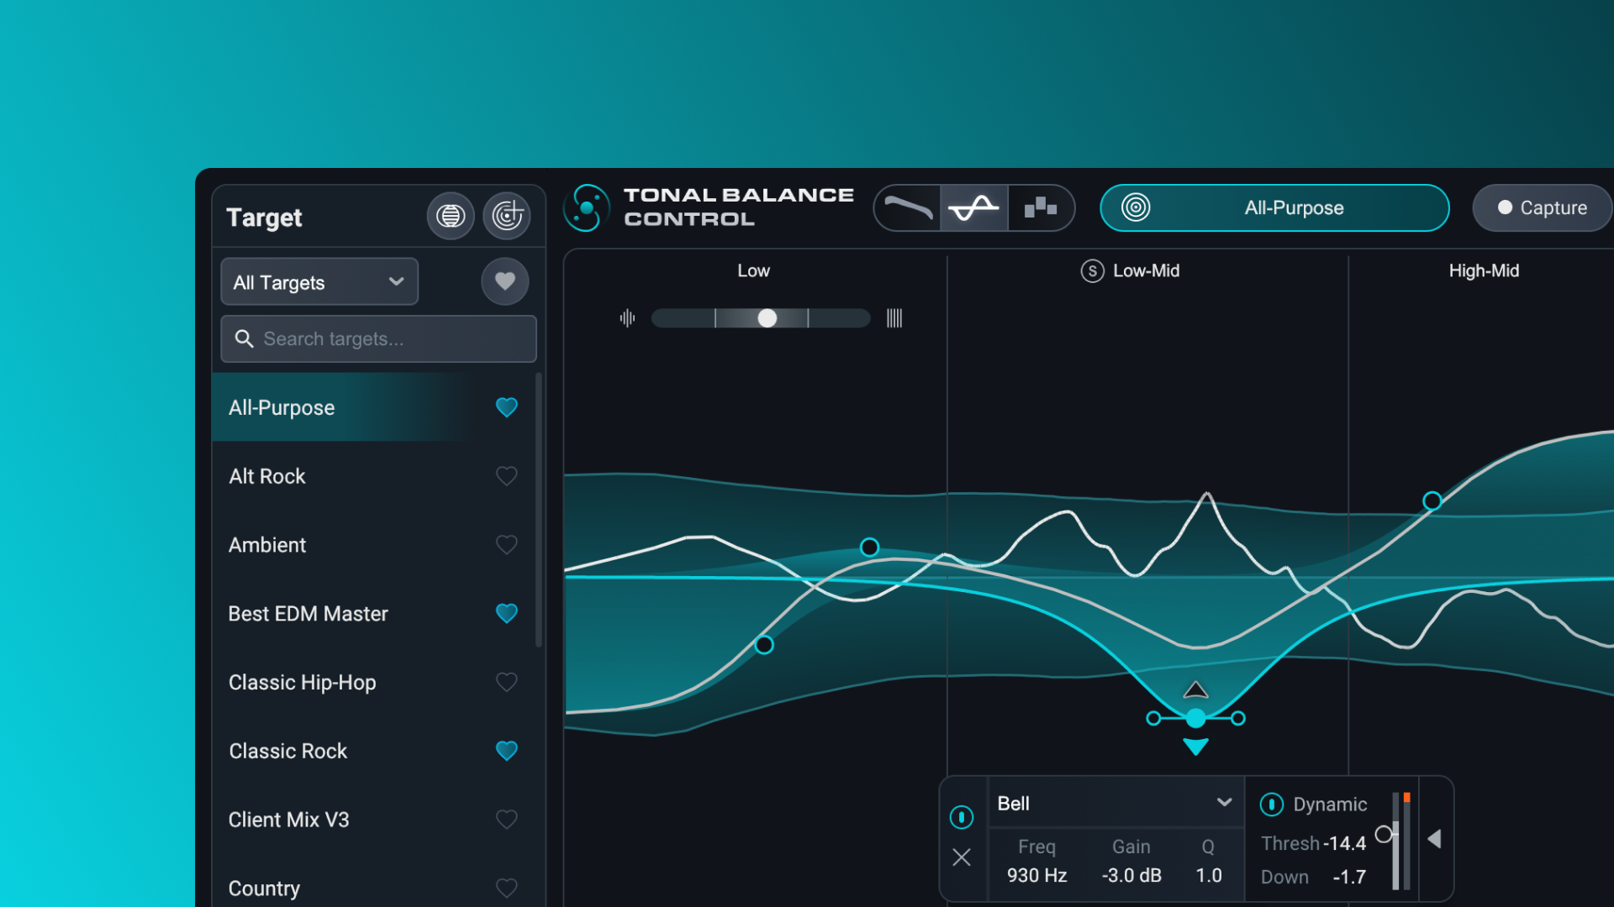Remove the band with X icon
1614x907 pixels.
pos(962,857)
